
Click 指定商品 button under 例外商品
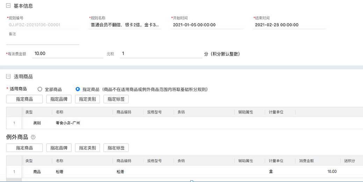click(x=24, y=148)
